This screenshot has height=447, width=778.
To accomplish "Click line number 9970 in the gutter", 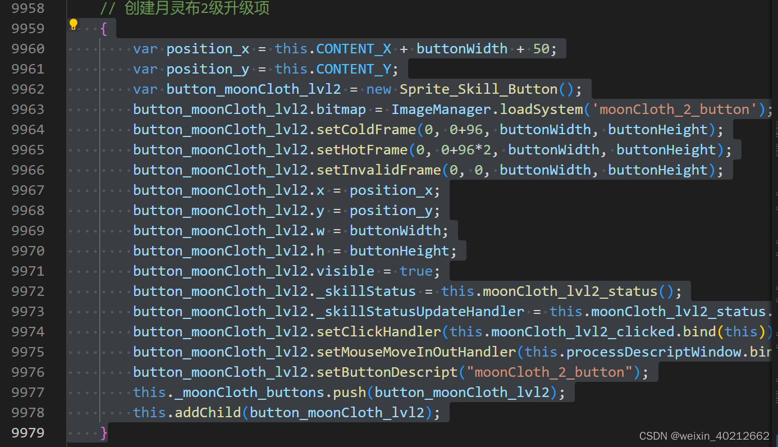I will (28, 251).
